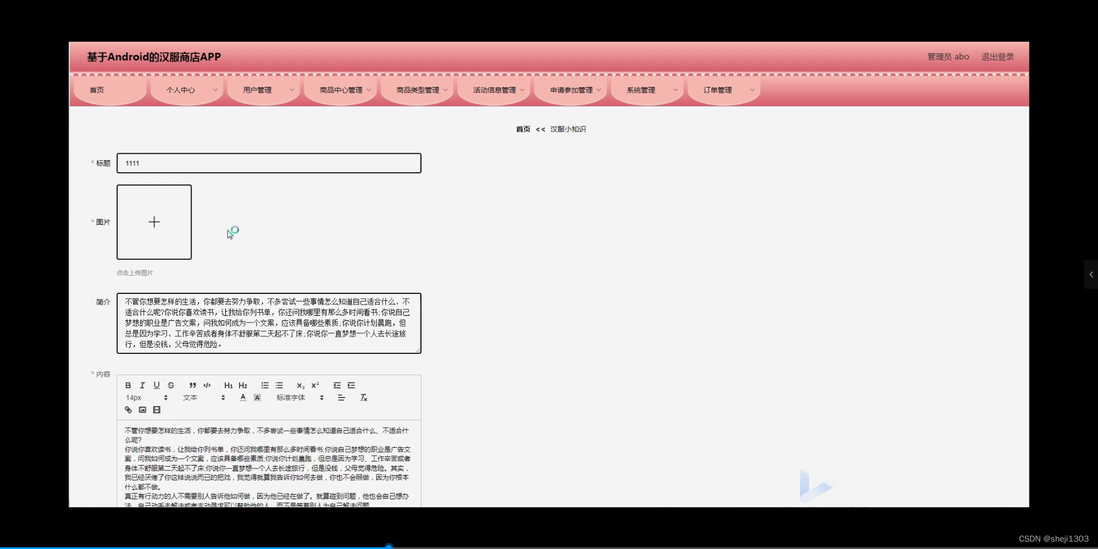Viewport: 1098px width, 549px height.
Task: Insert a hyperlink using the link icon
Action: (128, 409)
